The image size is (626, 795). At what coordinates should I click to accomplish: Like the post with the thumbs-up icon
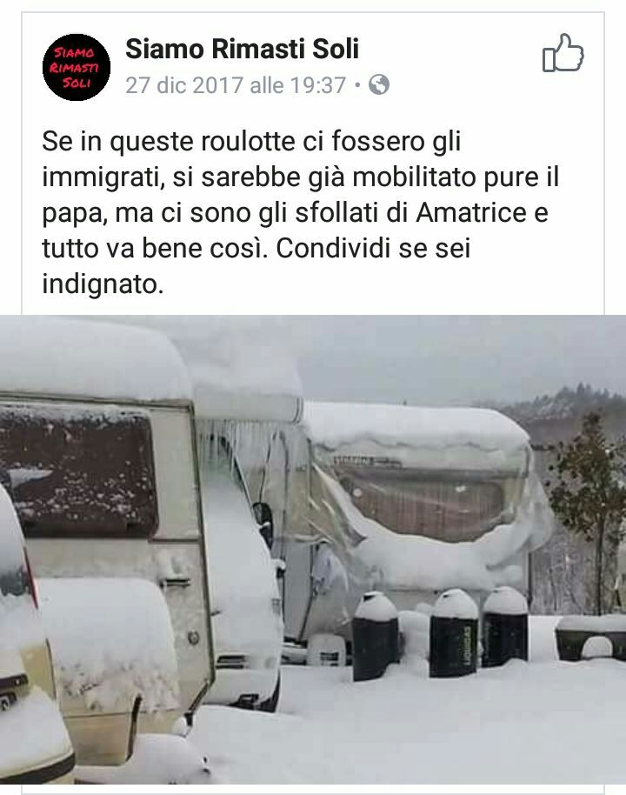point(563,53)
